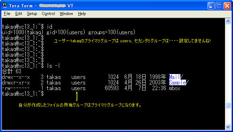Click the scrollbar up arrow
Screen dimensions: 233x132
click(228, 21)
